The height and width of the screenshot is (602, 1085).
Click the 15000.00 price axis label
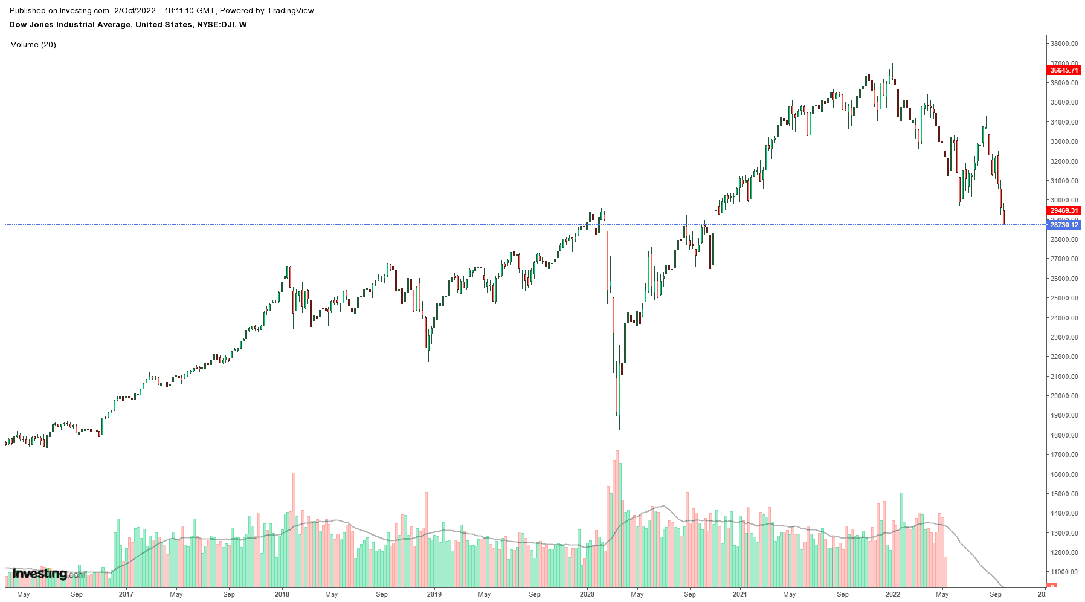(1064, 494)
